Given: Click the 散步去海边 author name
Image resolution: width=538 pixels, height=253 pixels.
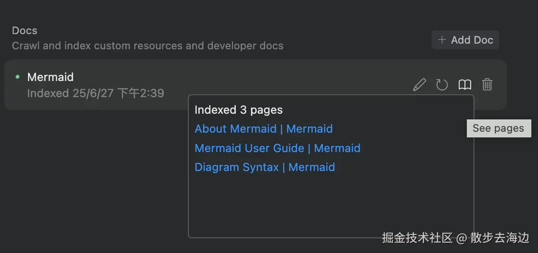Looking at the screenshot, I should [500, 238].
